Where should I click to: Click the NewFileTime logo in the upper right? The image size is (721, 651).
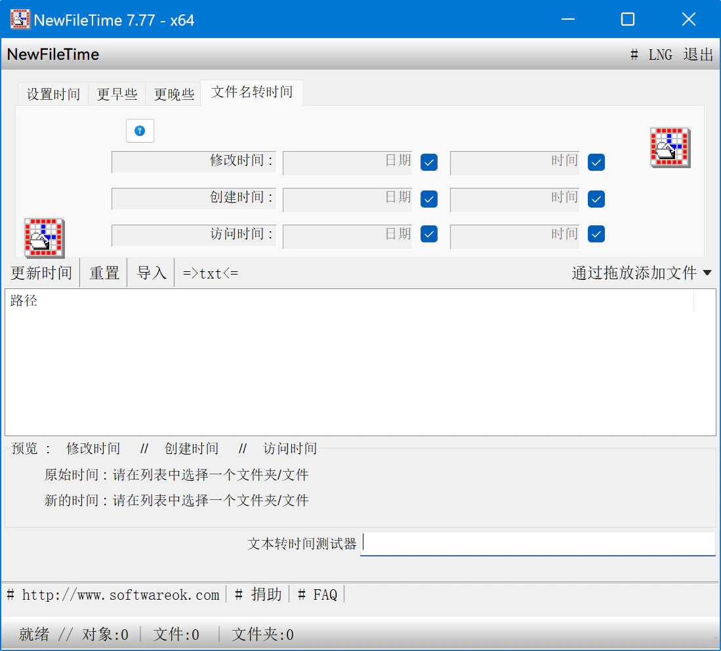(x=670, y=147)
